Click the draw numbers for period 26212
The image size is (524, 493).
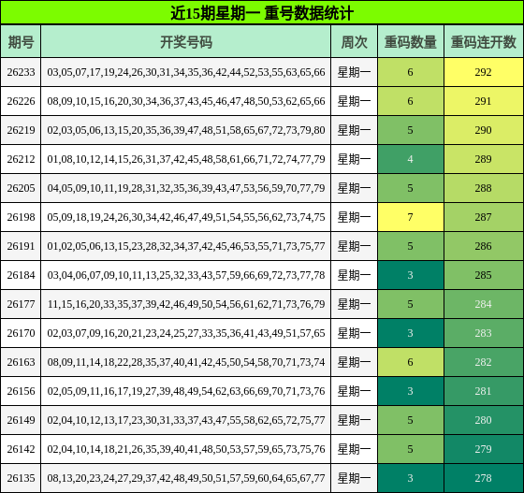coord(186,159)
